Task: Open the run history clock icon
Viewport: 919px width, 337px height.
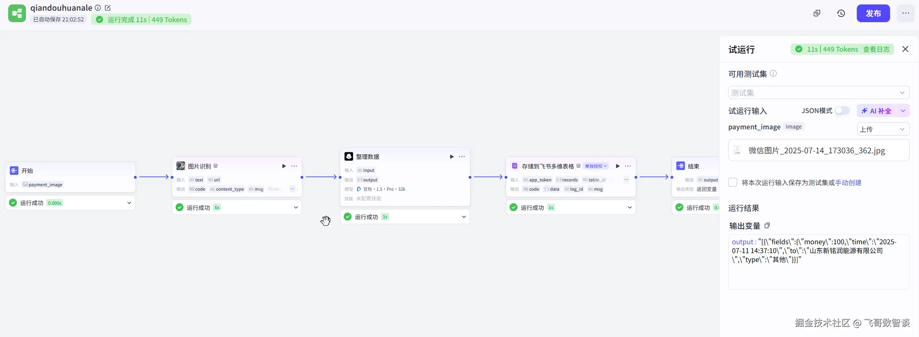Action: click(841, 13)
